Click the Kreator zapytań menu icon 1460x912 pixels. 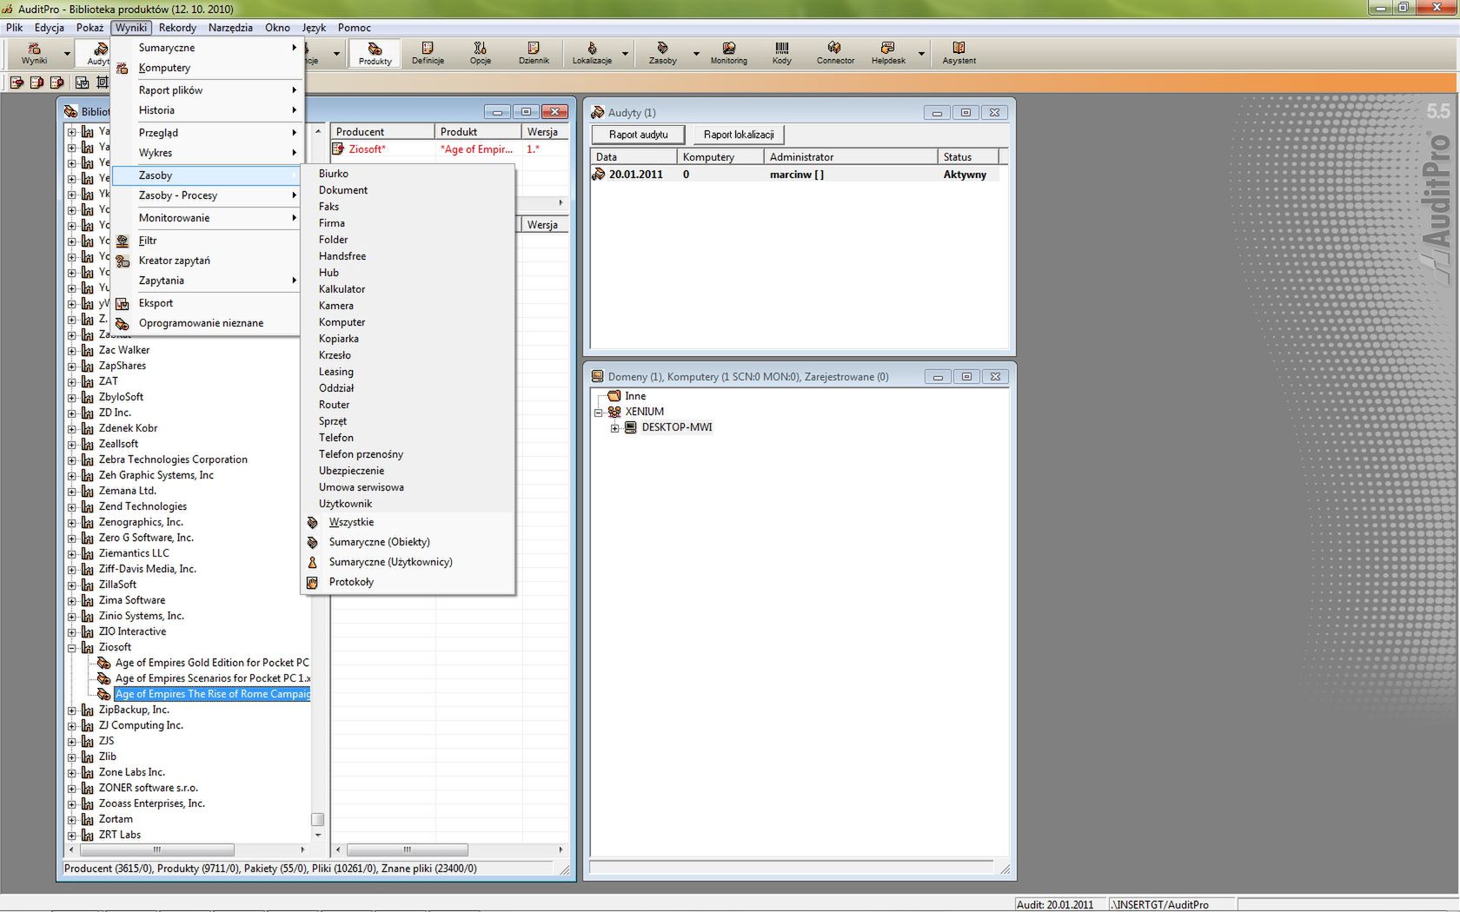(x=123, y=261)
